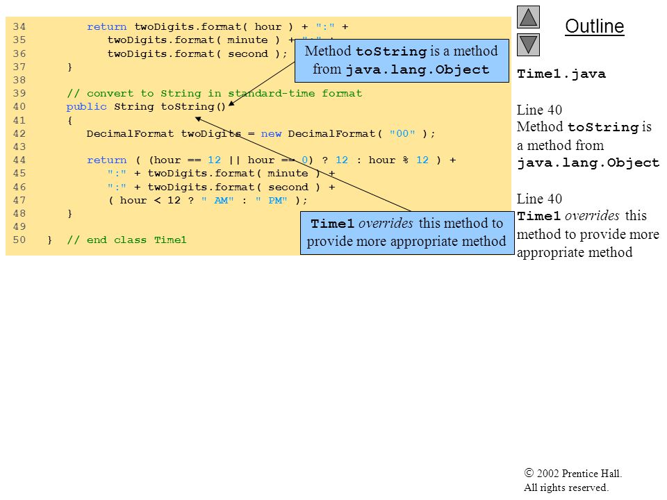Click line 45 twoDigits.format minute code

(x=221, y=174)
